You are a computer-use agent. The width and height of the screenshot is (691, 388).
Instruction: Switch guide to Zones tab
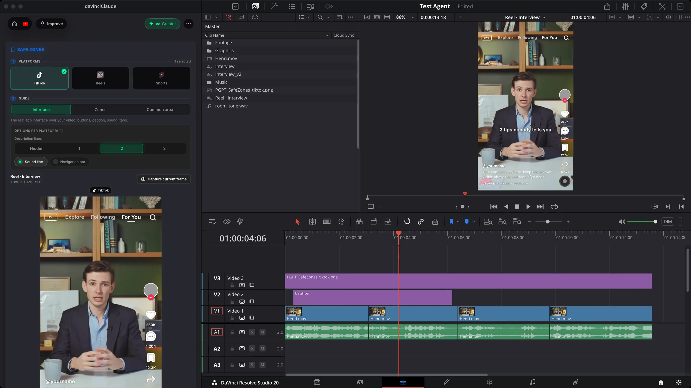[100, 110]
